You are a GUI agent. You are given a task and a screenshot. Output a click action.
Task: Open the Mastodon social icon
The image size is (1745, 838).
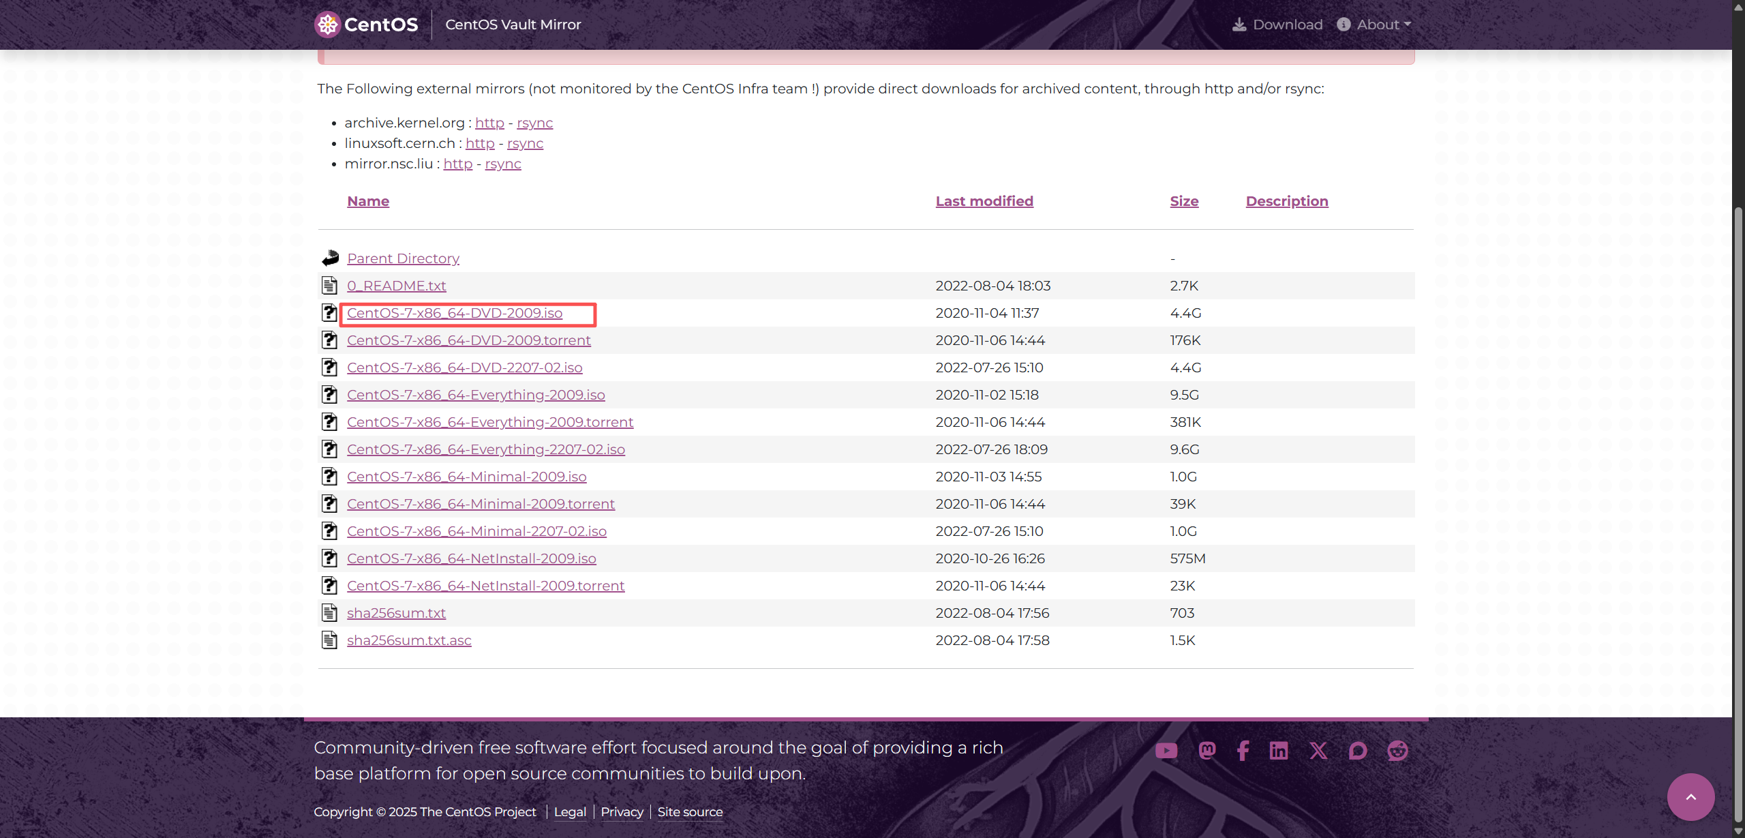(1207, 751)
